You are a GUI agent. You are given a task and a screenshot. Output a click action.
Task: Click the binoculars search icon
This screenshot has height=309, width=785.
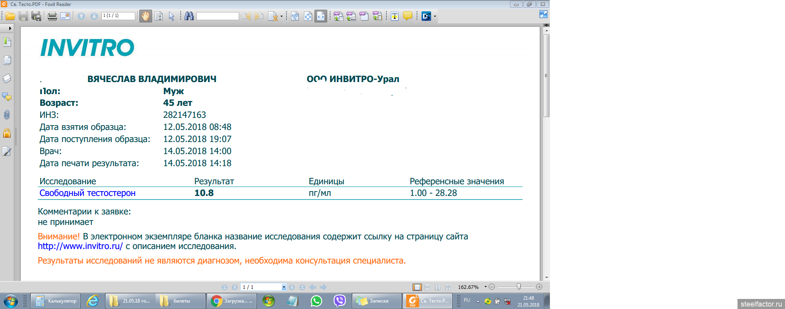pos(189,16)
